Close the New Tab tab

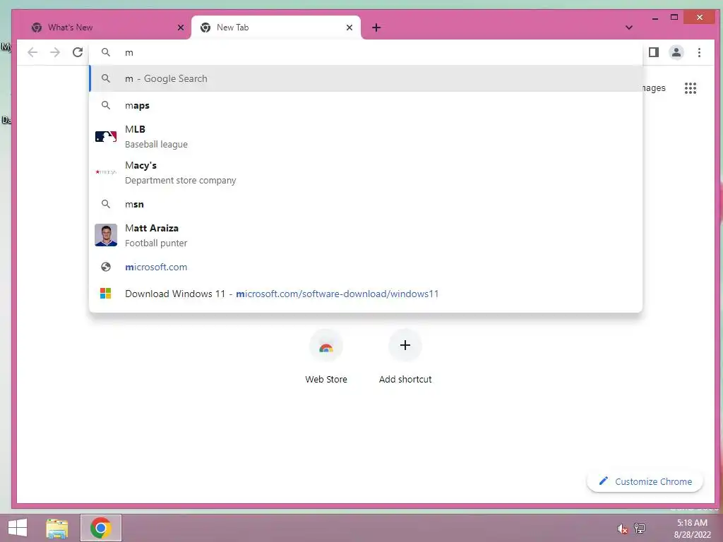pyautogui.click(x=349, y=28)
